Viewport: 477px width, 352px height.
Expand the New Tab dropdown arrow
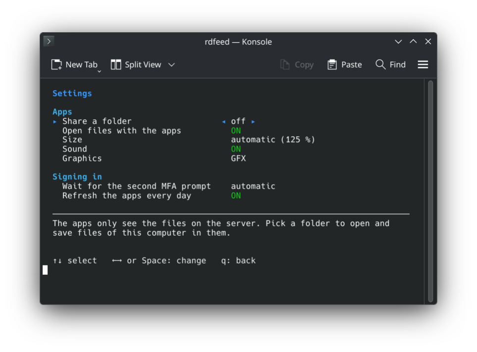[99, 71]
